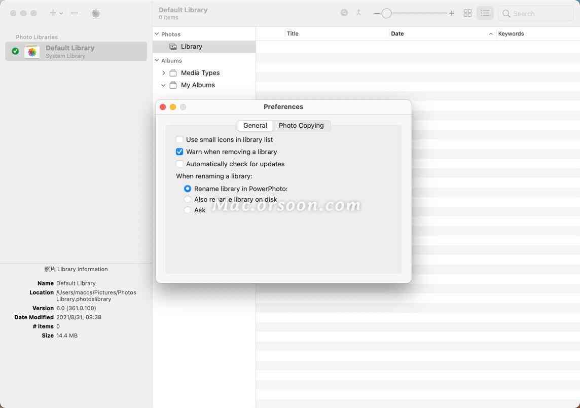
Task: Click the add library plus button
Action: tap(53, 13)
